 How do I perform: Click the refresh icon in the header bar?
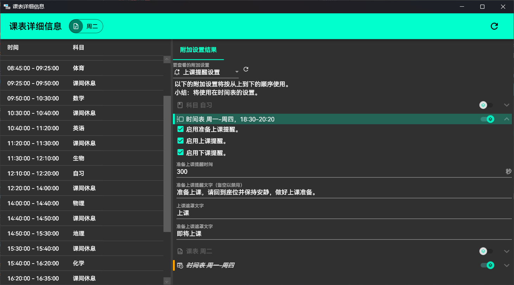(494, 26)
